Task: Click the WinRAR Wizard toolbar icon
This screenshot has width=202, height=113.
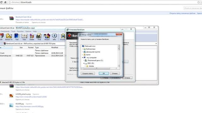Action: coord(47,37)
